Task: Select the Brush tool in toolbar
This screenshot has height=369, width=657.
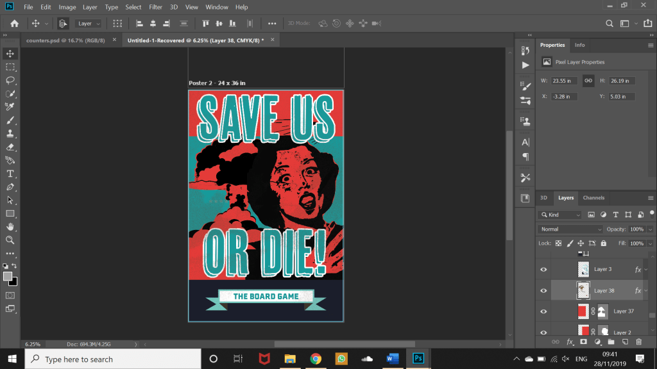Action: 10,120
